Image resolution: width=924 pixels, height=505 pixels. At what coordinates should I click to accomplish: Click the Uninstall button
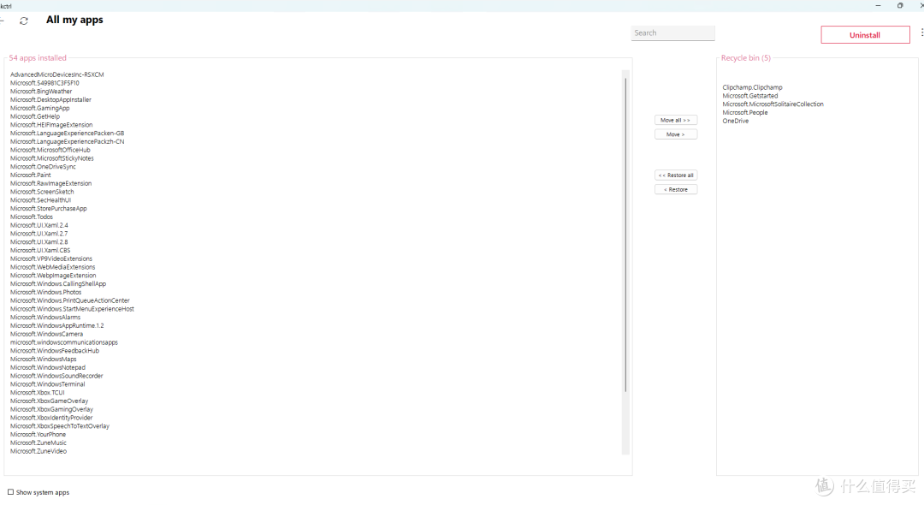click(865, 35)
